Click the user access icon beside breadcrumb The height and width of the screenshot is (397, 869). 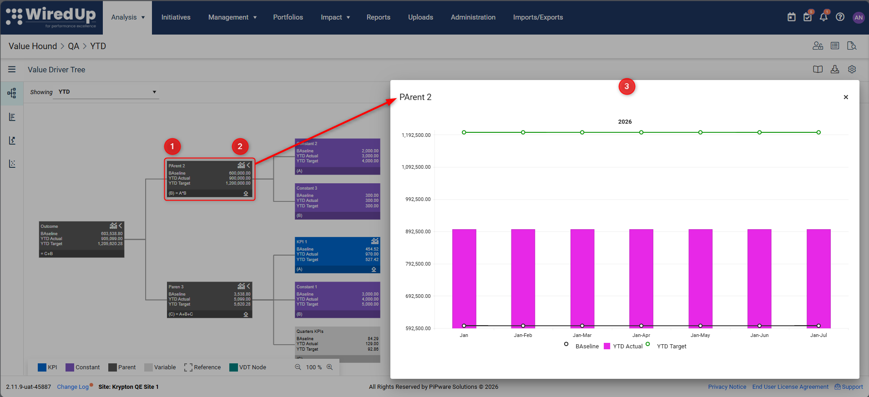(x=818, y=46)
